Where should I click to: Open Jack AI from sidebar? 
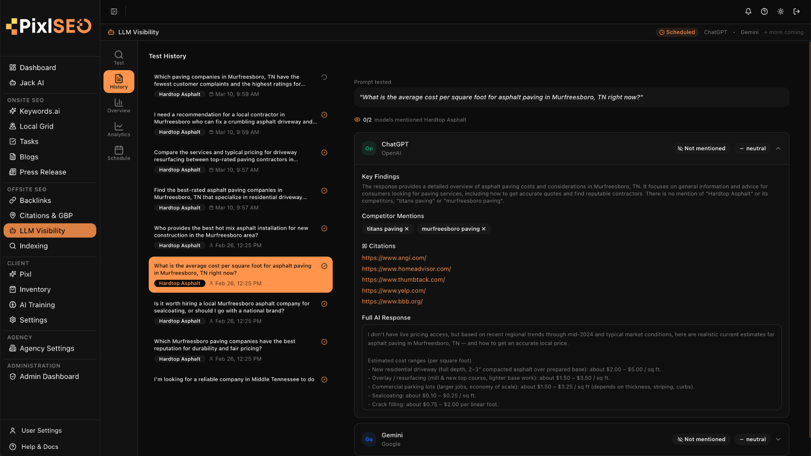(50, 83)
